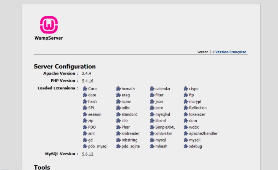Click puzzle icon beside PDO extension

point(85,127)
